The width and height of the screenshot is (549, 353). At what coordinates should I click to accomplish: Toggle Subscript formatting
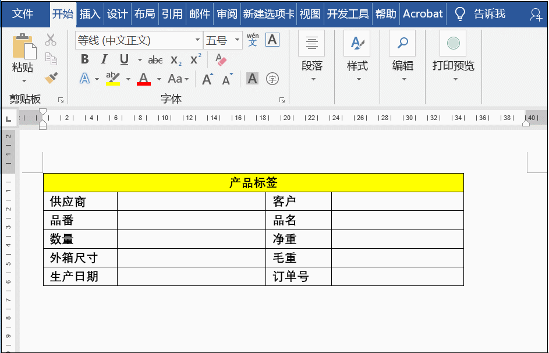click(x=176, y=60)
